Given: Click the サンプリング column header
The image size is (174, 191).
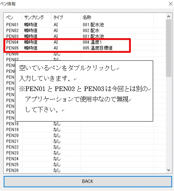Looking at the screenshot, I should coord(37,17).
